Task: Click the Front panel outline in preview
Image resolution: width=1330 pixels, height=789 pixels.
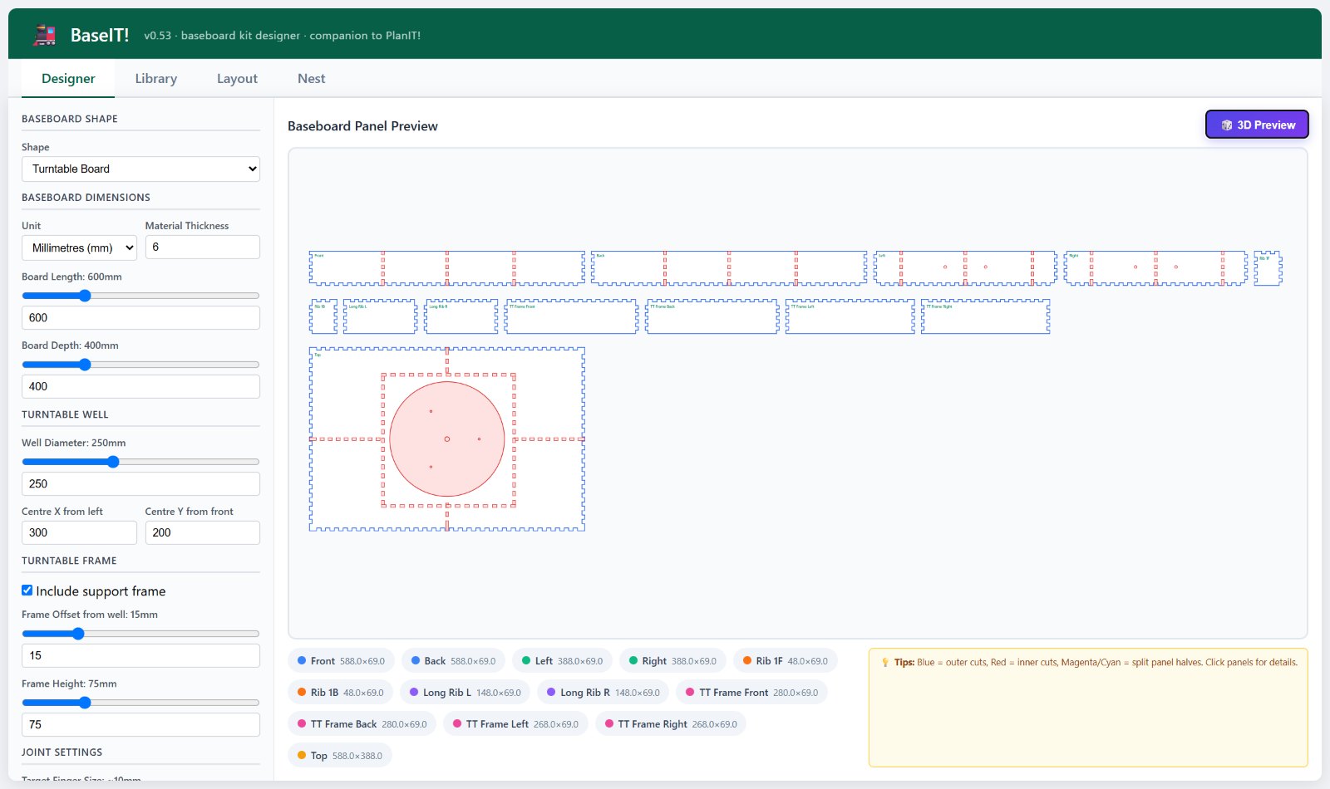Action: click(x=447, y=268)
